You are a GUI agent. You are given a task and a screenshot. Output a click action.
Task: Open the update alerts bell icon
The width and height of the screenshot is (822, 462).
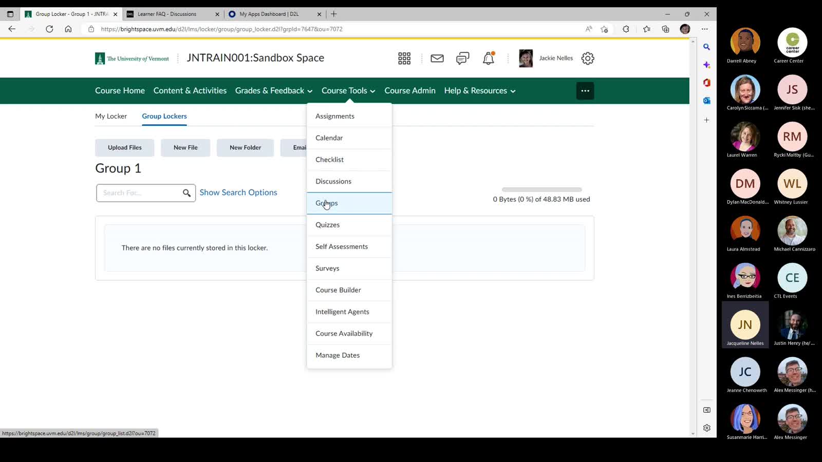(488, 59)
